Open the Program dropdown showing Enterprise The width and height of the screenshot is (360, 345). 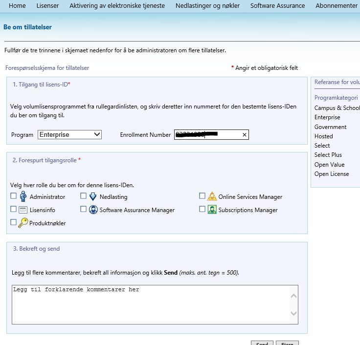[69, 134]
